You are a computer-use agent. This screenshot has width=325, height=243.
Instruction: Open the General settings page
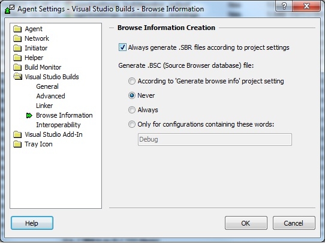tap(47, 86)
